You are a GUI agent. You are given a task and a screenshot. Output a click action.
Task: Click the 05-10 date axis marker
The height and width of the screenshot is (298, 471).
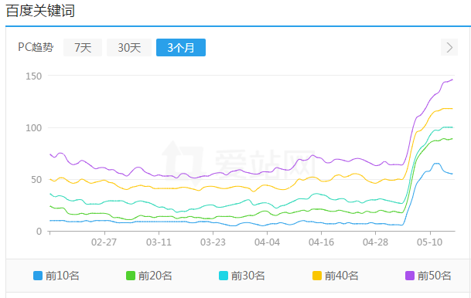click(429, 242)
